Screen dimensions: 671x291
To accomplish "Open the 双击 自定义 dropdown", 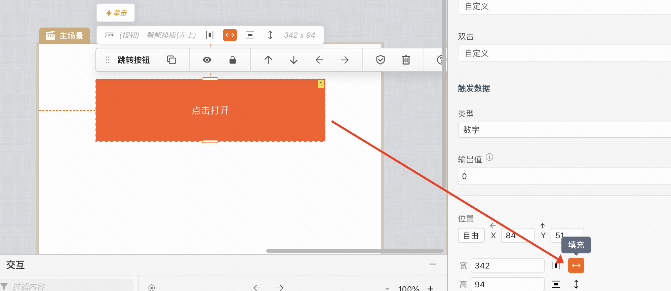I will pos(564,53).
